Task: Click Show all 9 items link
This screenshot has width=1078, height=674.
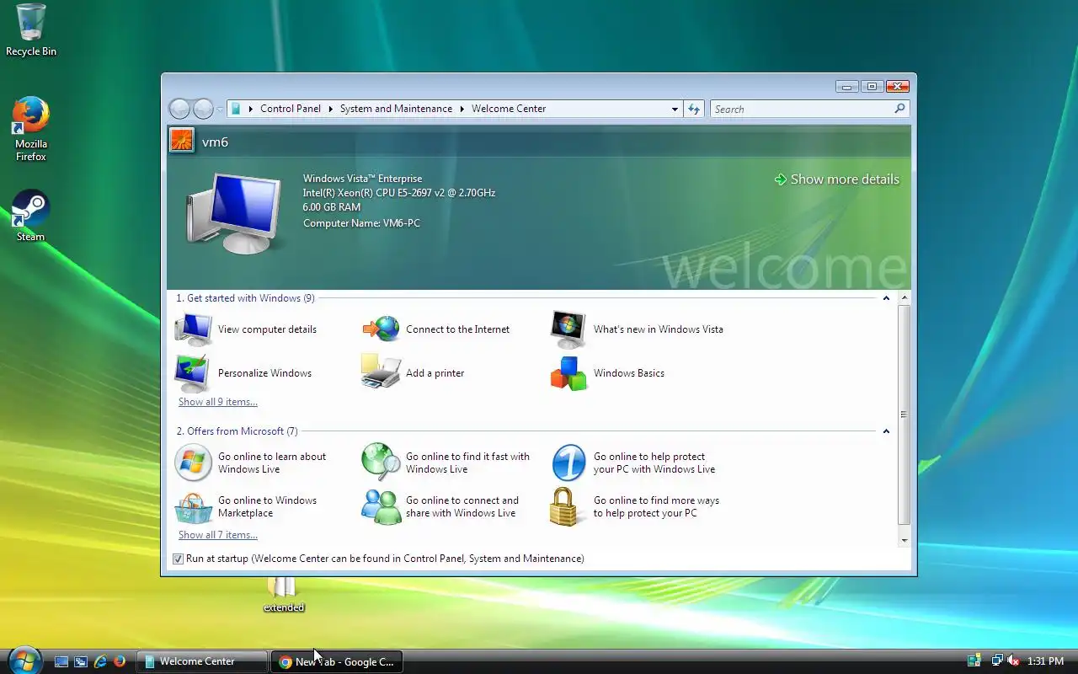Action: point(218,402)
